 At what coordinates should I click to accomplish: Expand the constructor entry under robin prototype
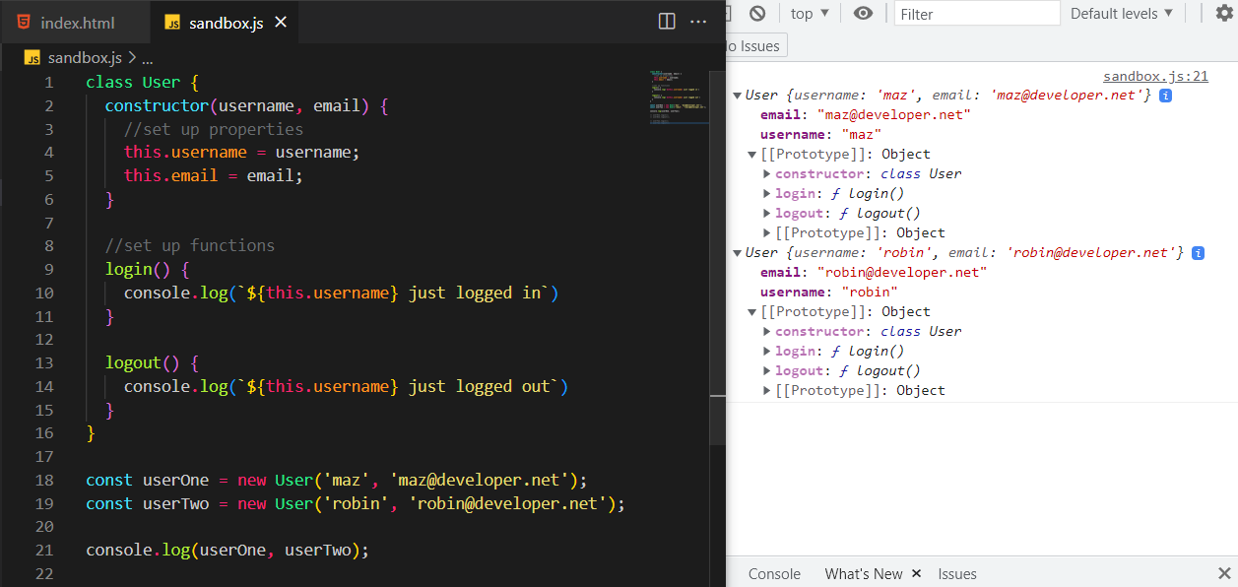click(x=767, y=332)
